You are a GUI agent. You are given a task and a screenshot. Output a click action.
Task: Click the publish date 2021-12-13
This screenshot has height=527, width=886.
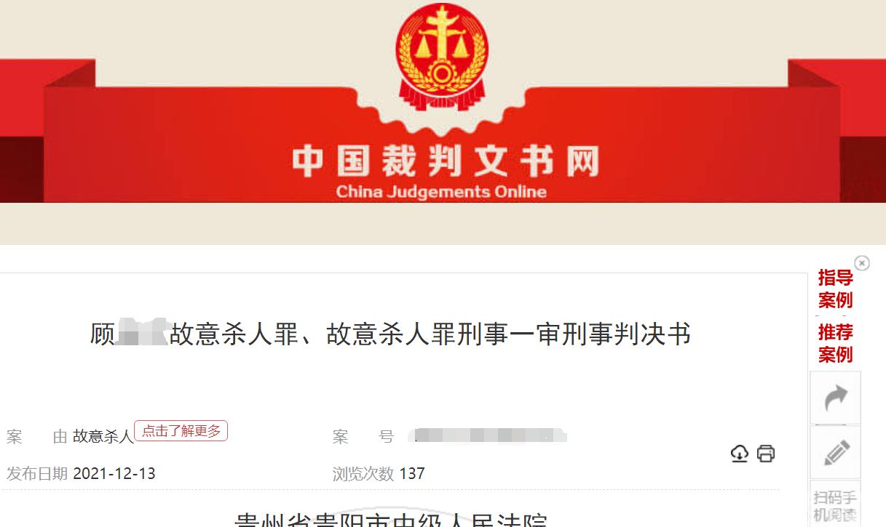tap(114, 474)
